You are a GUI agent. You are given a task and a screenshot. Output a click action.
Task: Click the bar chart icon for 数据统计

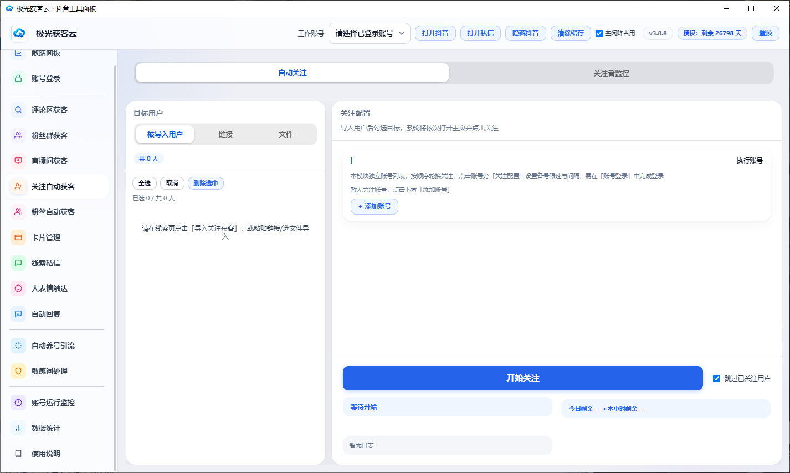click(x=18, y=428)
